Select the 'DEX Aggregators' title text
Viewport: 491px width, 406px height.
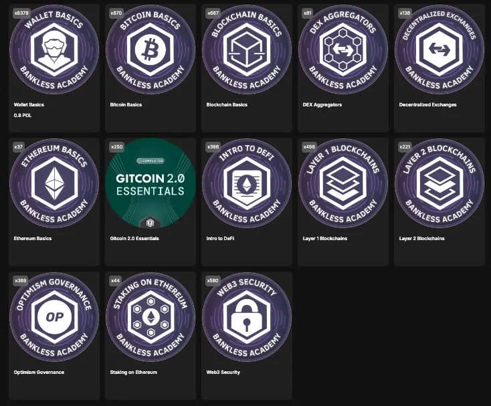point(322,104)
